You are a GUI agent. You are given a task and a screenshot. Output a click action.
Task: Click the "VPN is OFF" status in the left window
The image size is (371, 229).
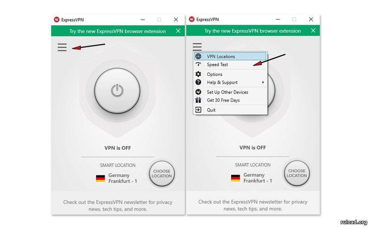(x=118, y=148)
